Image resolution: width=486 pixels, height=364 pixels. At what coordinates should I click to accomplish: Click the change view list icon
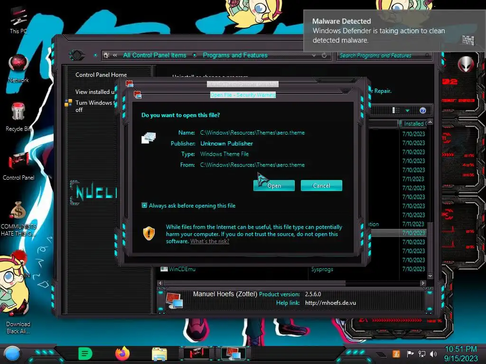(x=396, y=110)
